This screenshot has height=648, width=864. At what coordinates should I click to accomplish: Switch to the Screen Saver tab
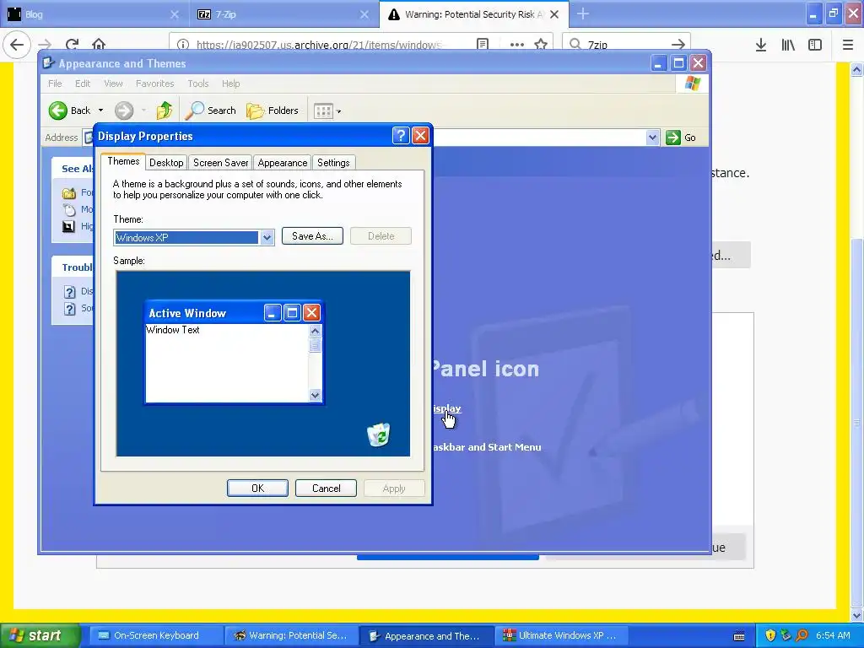220,163
